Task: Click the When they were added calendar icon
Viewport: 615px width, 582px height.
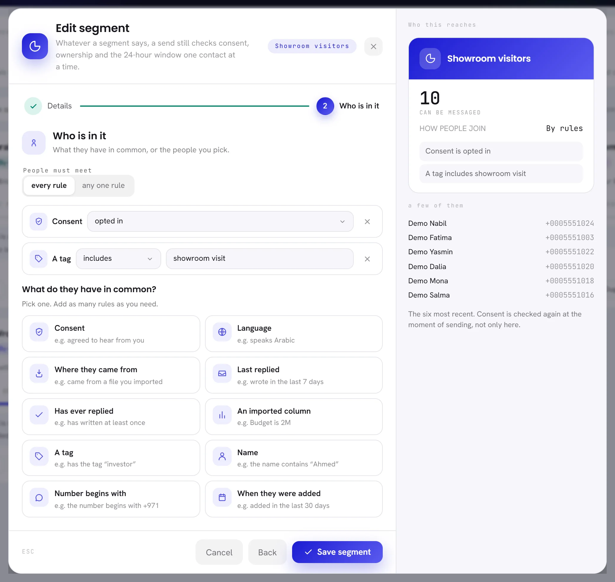Action: (x=222, y=498)
